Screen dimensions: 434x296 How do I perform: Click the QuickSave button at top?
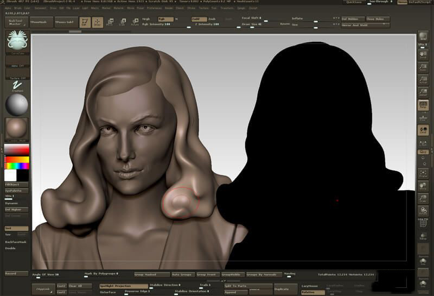pos(354,2)
